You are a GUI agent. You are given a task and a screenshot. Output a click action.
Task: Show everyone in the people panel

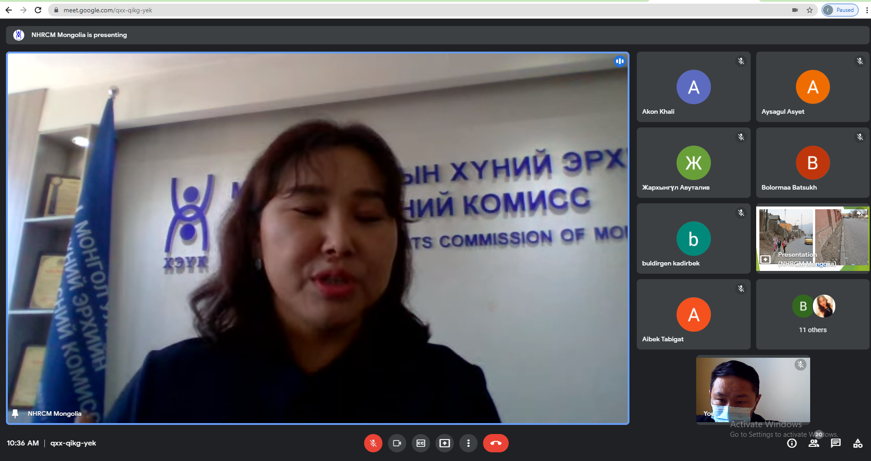point(814,443)
